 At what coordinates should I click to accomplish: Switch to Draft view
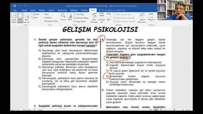click(34, 18)
